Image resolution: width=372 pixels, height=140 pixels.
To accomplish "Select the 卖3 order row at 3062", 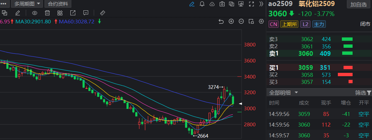I will [319, 39].
